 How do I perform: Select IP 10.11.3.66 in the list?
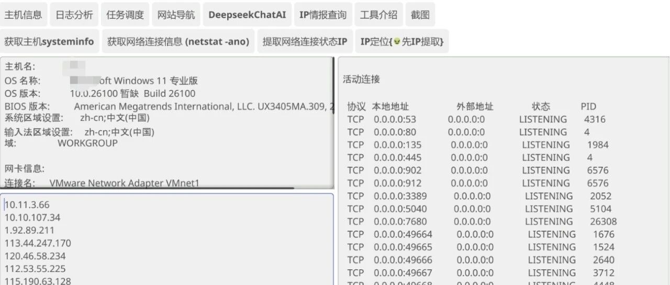(x=27, y=205)
